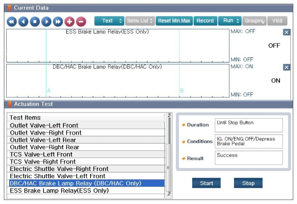
Task: Select TCS Valve-Right Front test item
Action: coord(86,161)
